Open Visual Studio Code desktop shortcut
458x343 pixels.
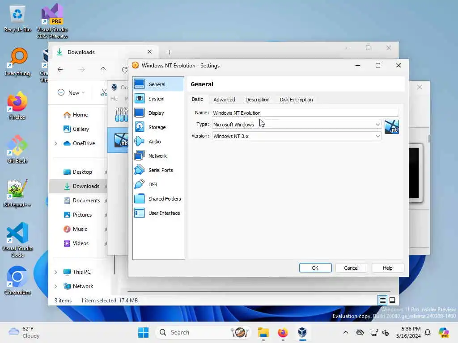pos(17,240)
